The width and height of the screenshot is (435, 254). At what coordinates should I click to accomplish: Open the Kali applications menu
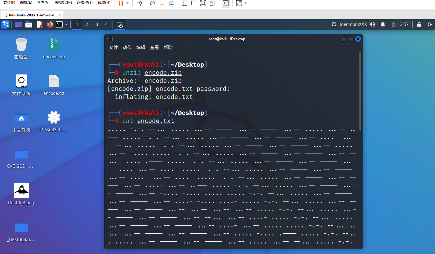point(5,24)
